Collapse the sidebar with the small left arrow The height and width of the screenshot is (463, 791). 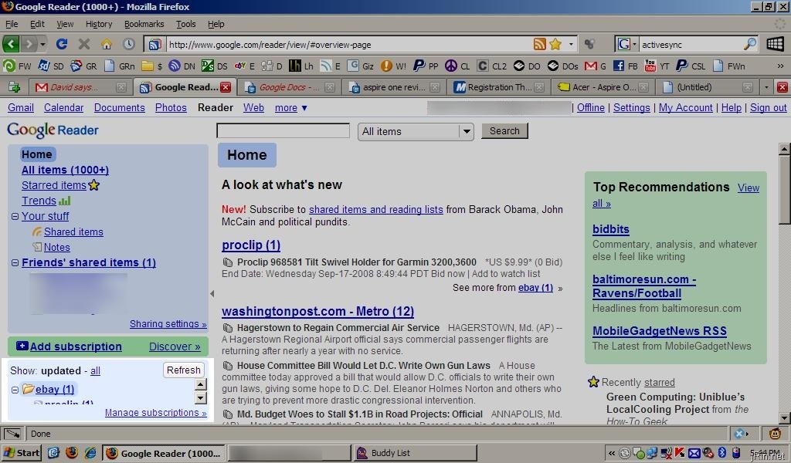coord(212,293)
